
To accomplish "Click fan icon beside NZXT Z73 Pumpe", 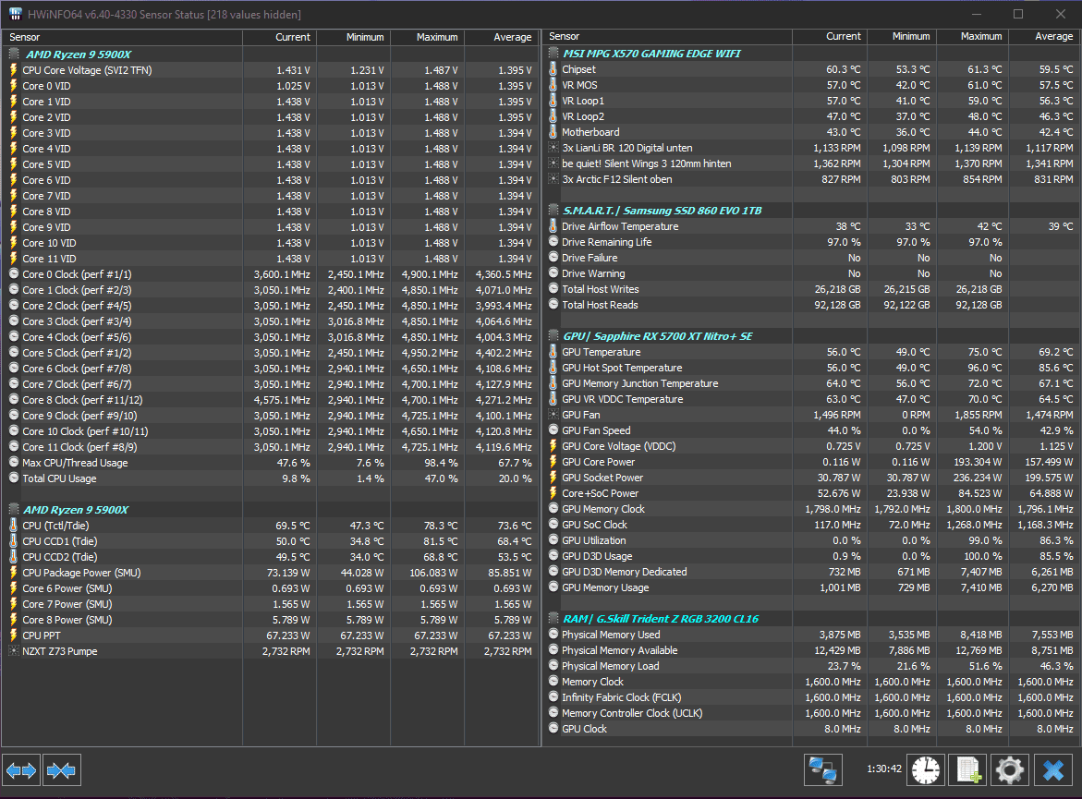I will (14, 650).
